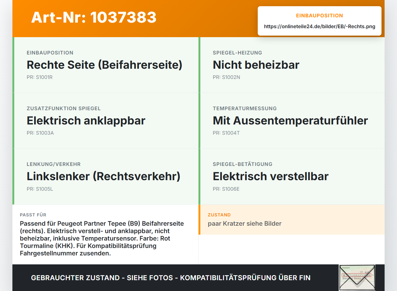Image resolution: width=397 pixels, height=291 pixels.
Task: Select the 'Linkslenker (Rechtsverkehr)' value
Action: pyautogui.click(x=104, y=176)
